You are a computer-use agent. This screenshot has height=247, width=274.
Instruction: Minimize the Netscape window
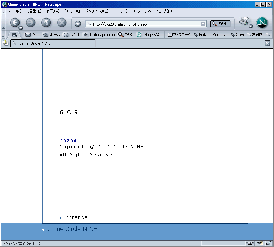(x=257, y=4)
